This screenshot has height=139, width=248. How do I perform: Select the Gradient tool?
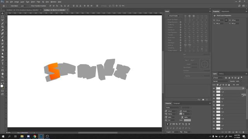2,50
